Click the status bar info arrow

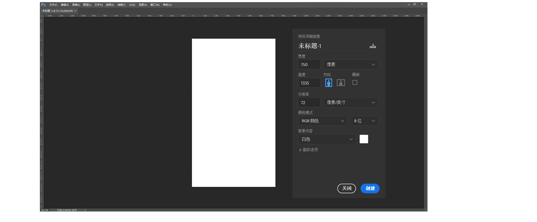click(x=85, y=210)
